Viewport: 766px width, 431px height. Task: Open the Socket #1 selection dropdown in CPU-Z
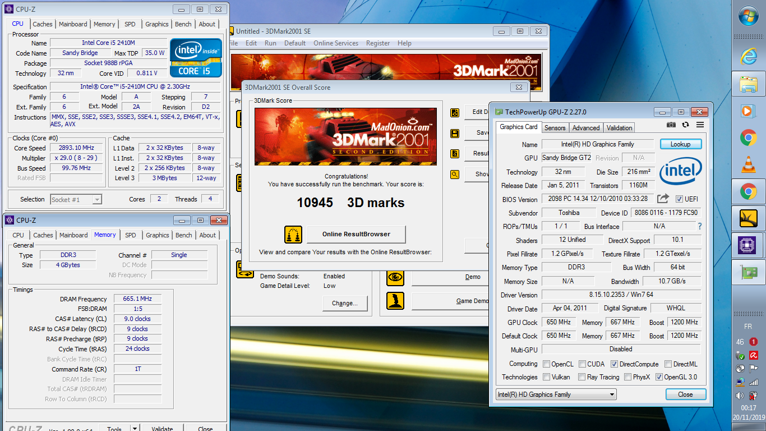coord(76,199)
